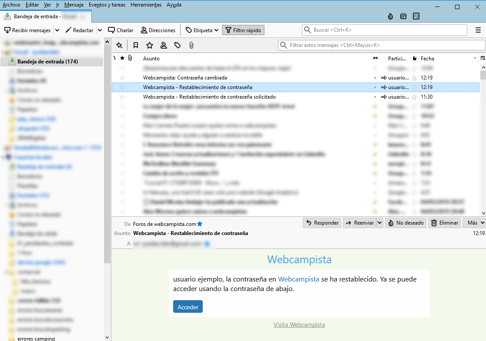Star the selected Restablecimiento de contraseña message
The height and width of the screenshot is (341, 486).
coord(122,87)
